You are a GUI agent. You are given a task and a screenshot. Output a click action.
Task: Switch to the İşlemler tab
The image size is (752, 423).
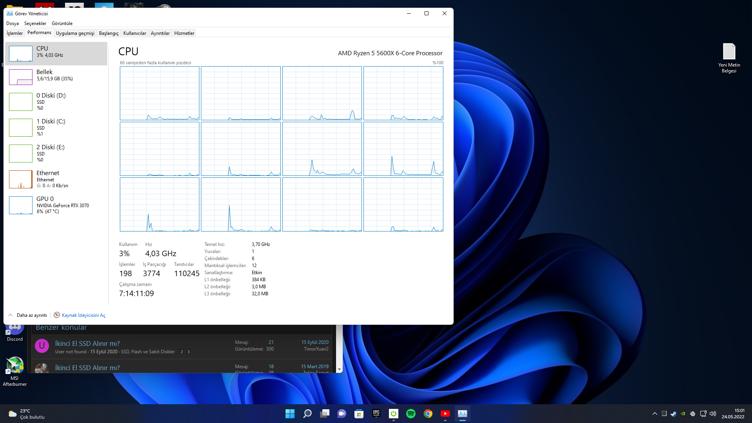click(14, 33)
